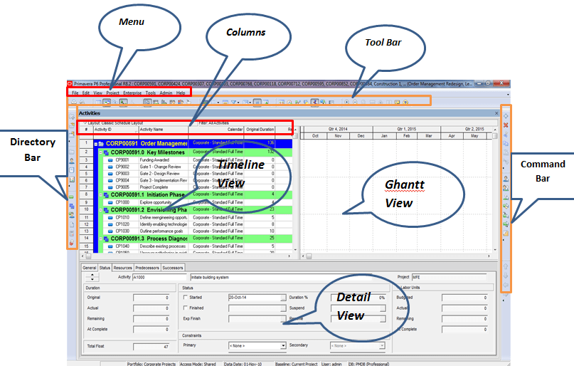The image size is (574, 366).
Task: Open the View menu
Action: 97,93
